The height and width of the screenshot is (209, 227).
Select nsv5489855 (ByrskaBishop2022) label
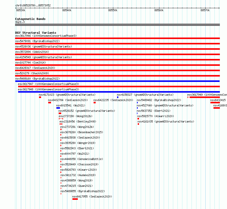tap(83, 191)
